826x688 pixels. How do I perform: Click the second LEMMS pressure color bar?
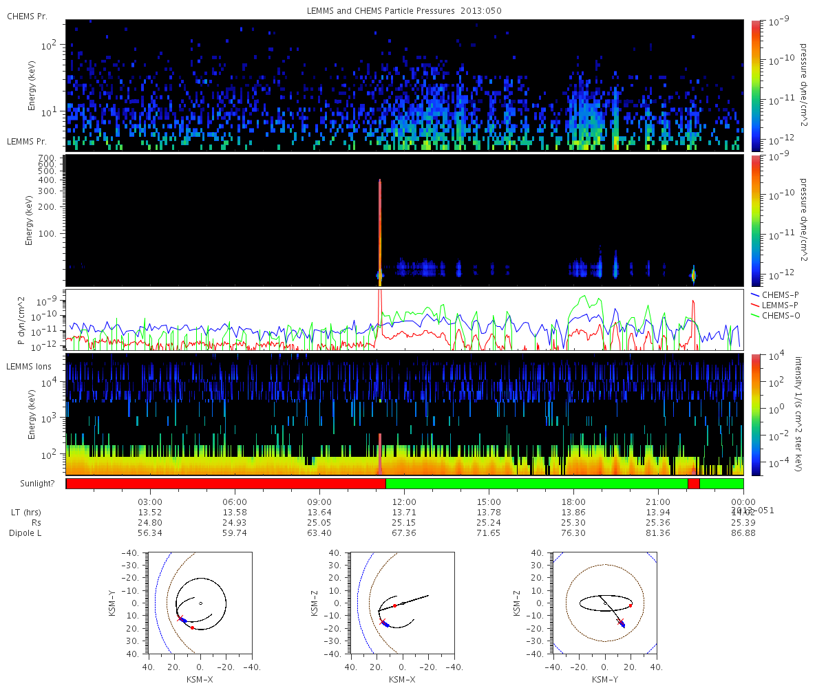point(756,220)
